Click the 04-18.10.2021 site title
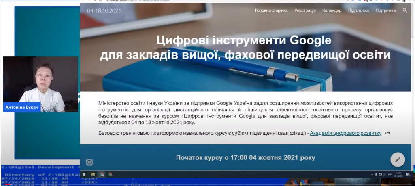Image resolution: width=415 pixels, height=186 pixels. pos(104,10)
